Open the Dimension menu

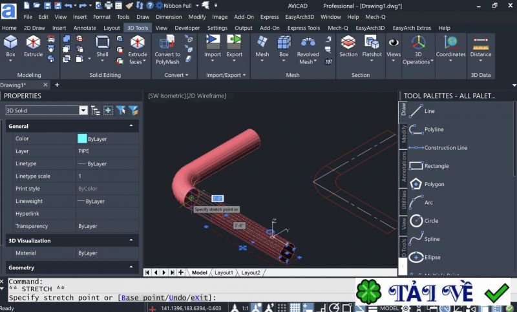tap(169, 17)
